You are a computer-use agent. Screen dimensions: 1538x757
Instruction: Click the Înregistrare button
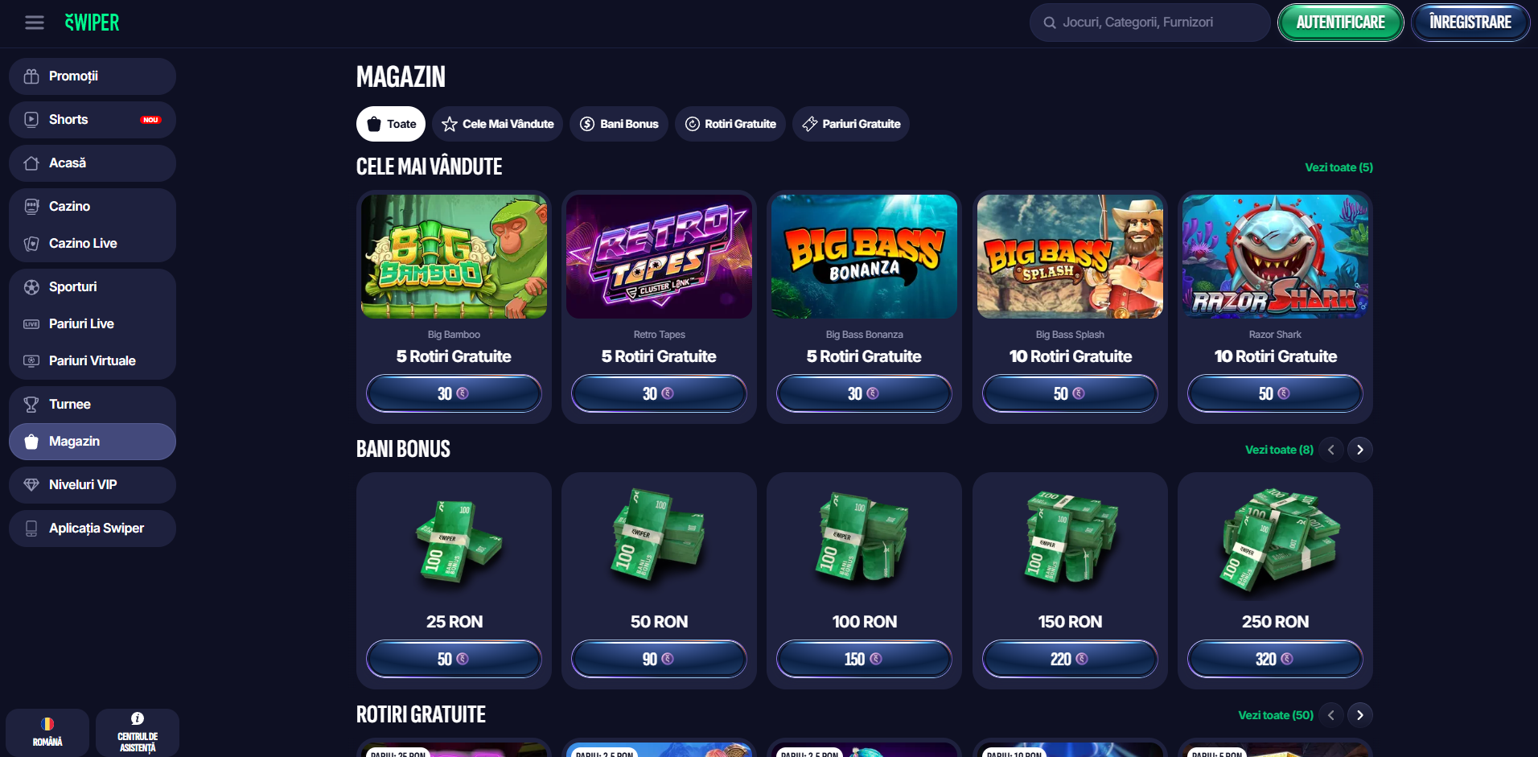1470,23
